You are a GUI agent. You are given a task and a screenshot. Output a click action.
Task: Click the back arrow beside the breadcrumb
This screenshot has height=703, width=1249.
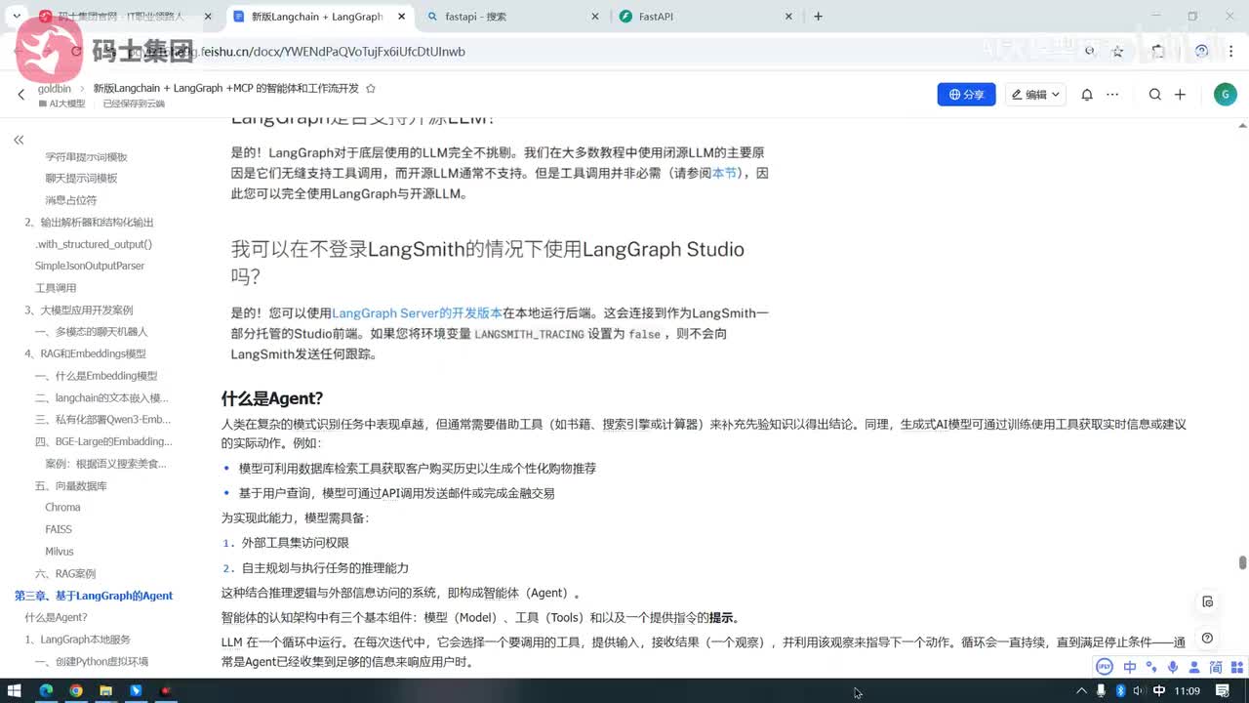pyautogui.click(x=21, y=95)
